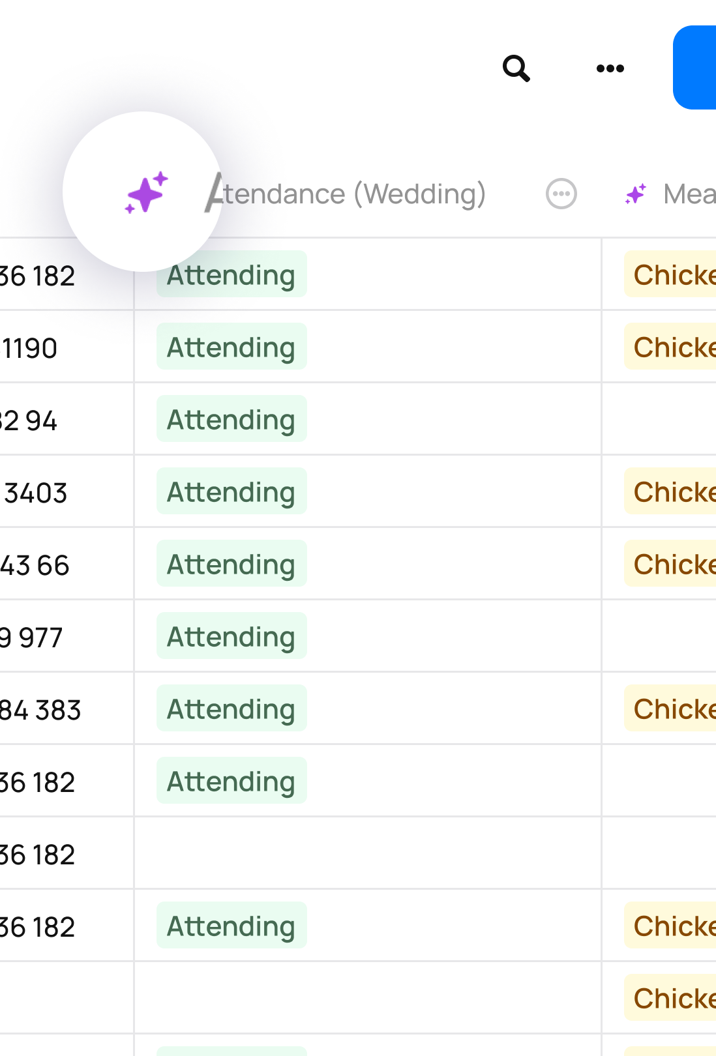Click the blue button at top right
Screen dimensions: 716x1056
coord(694,67)
